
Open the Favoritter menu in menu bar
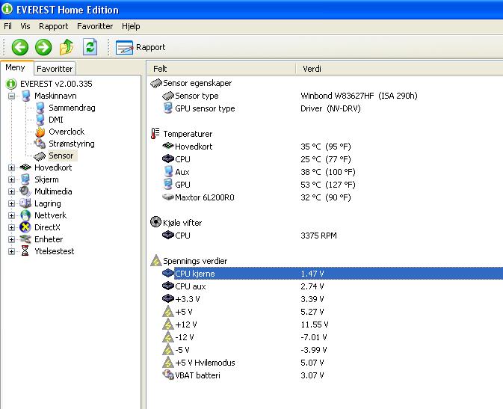(x=95, y=26)
